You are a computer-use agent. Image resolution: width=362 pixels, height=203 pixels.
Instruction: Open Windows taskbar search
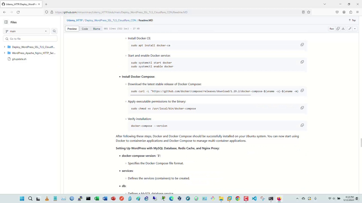click(x=30, y=199)
